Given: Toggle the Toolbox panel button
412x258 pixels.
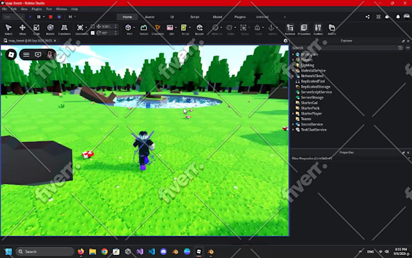Looking at the screenshot, I should (x=318, y=29).
